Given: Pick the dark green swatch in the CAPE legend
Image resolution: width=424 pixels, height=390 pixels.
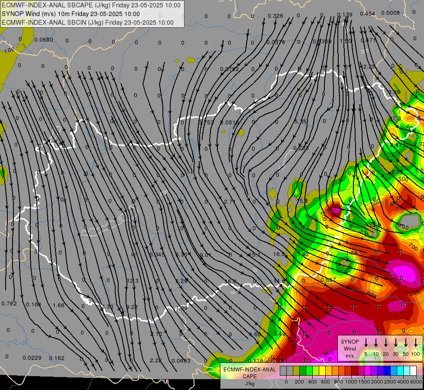Looking at the screenshot, I should point(303,371).
